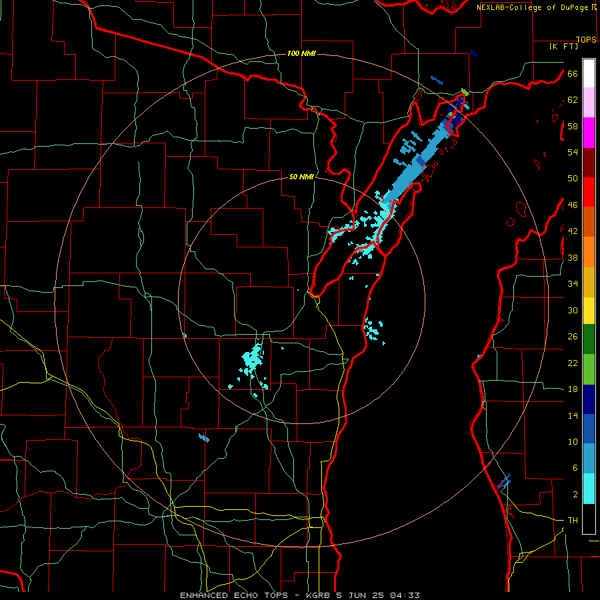The width and height of the screenshot is (600, 600).
Task: Click the 30 legend value
Action: [x=573, y=310]
